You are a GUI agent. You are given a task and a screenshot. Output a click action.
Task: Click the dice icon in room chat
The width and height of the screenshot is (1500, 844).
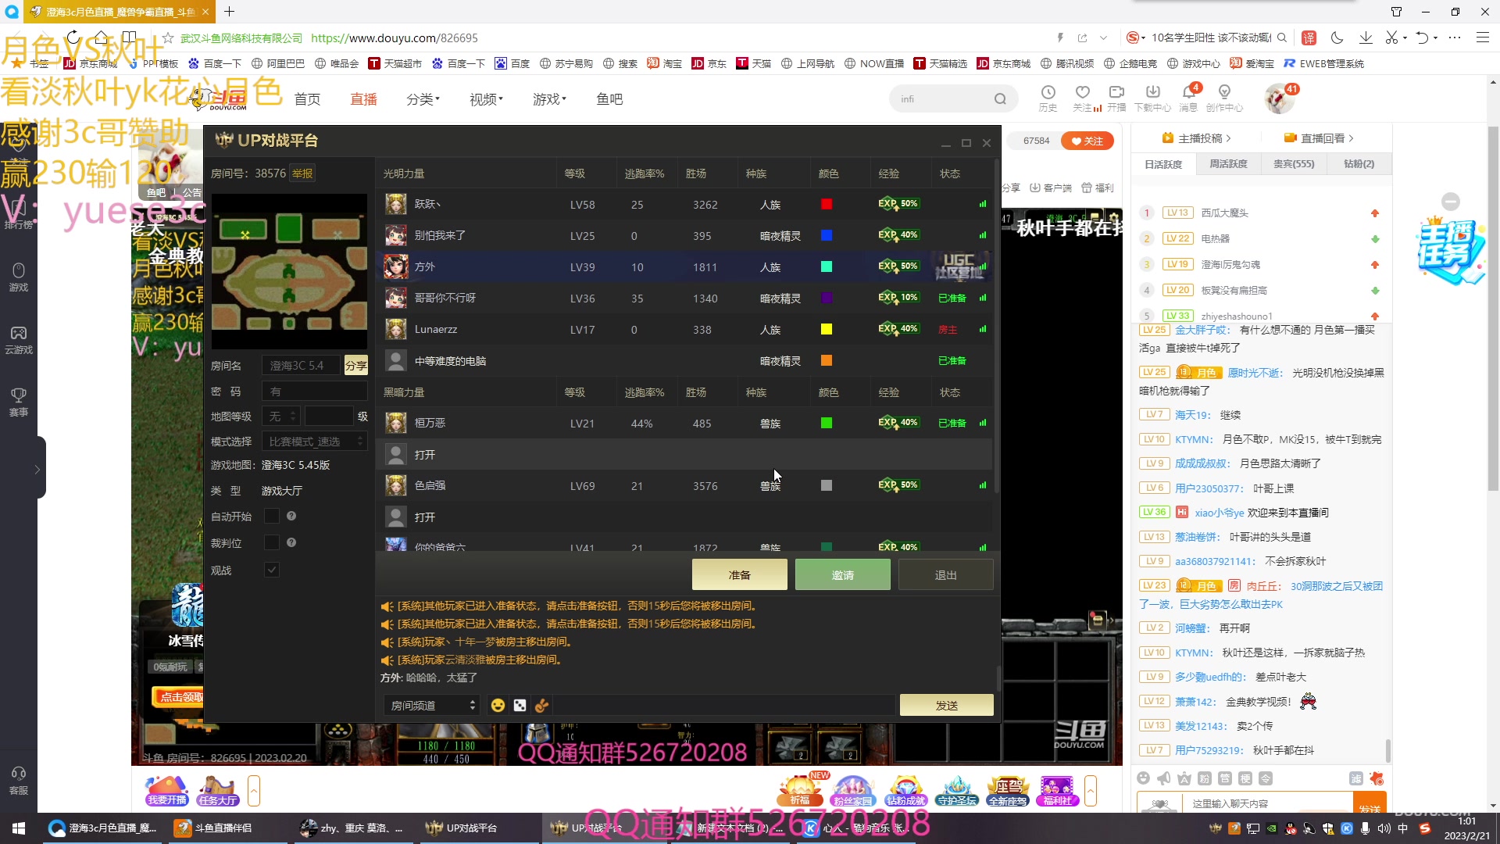click(x=520, y=706)
